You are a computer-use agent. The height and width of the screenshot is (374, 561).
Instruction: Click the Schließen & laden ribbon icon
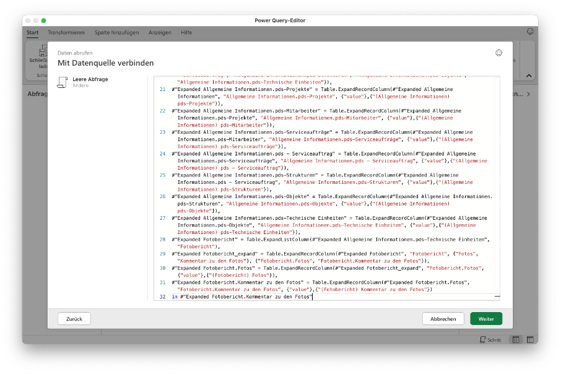[x=43, y=50]
